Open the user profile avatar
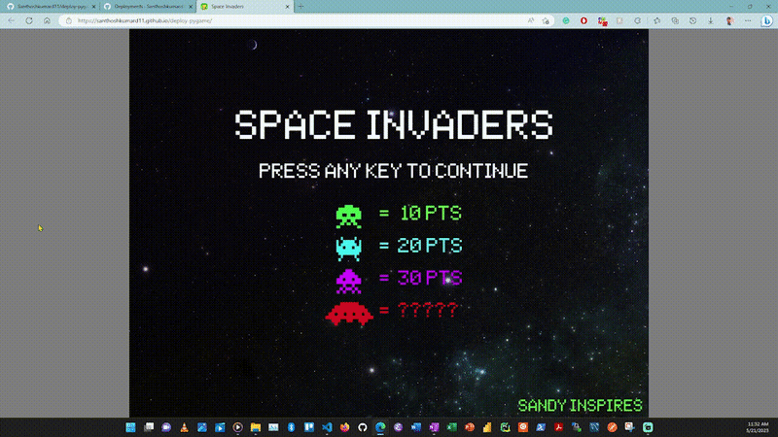 click(x=730, y=20)
